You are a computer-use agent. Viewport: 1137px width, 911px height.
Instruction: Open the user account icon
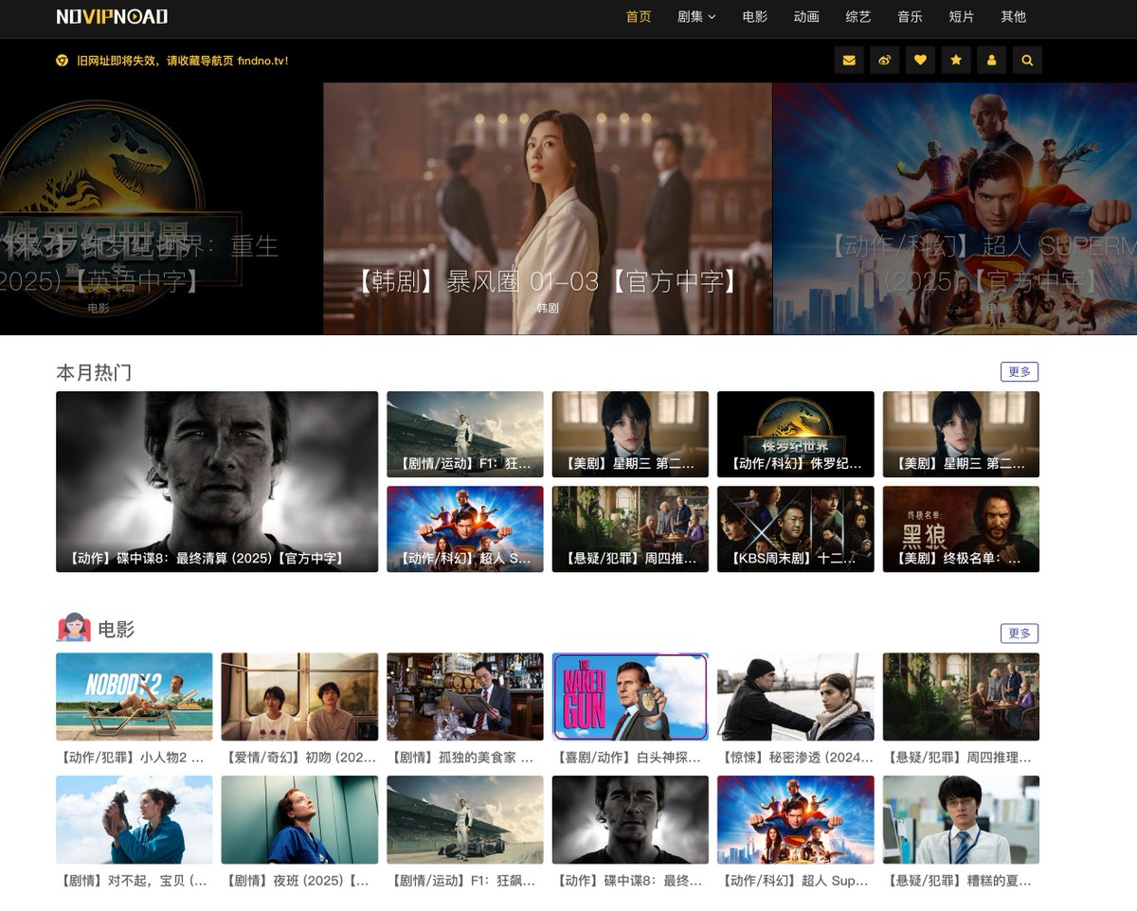click(992, 61)
